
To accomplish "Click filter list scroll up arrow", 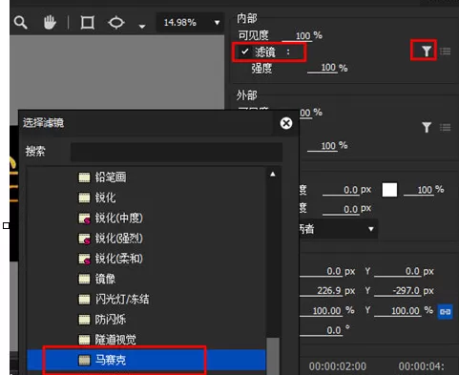I will point(273,175).
